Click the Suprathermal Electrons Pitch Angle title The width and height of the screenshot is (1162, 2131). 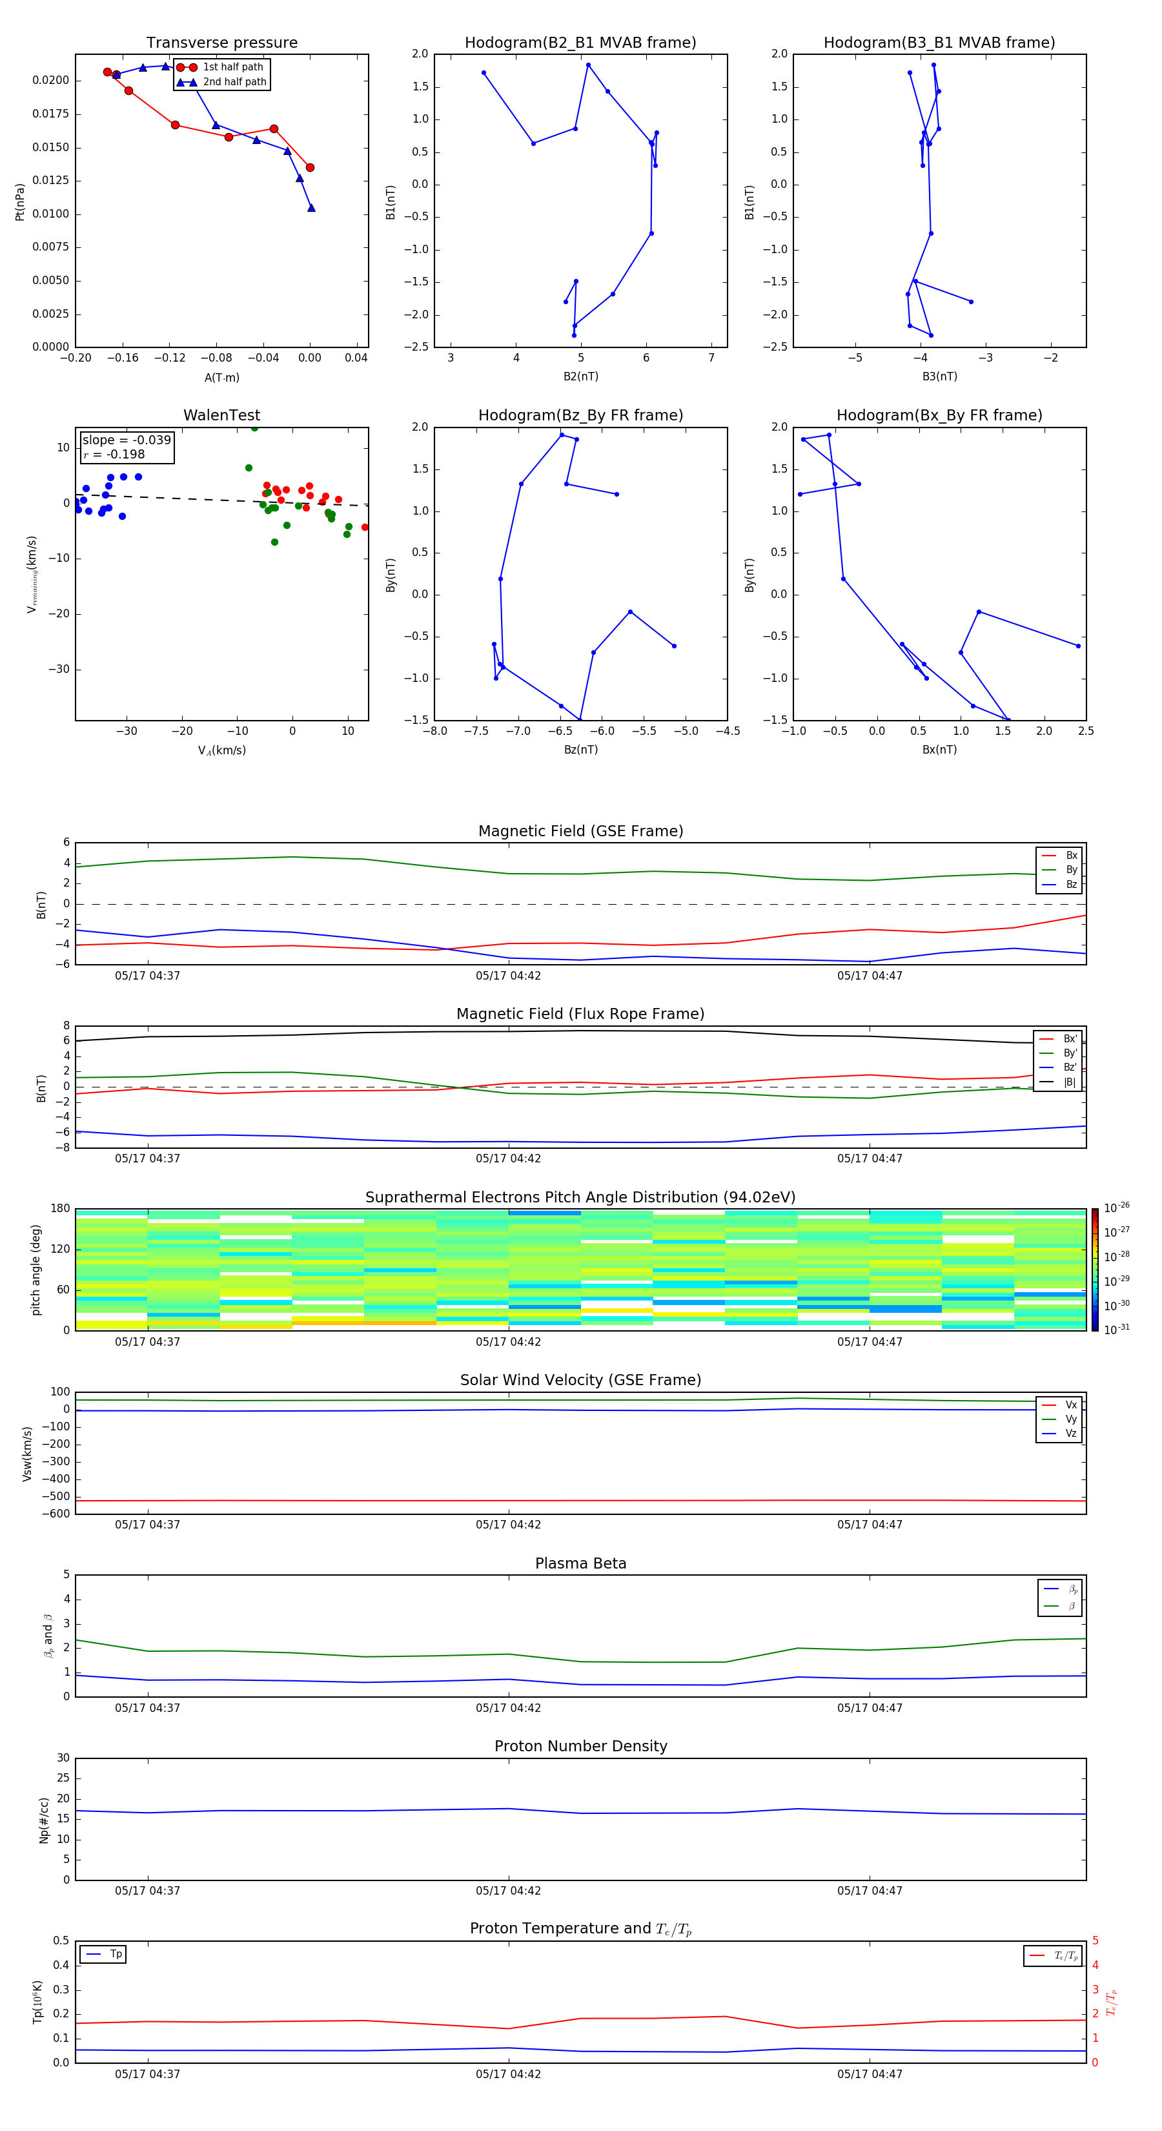point(580,1198)
